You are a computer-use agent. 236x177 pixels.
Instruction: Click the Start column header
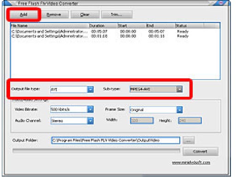(132, 26)
